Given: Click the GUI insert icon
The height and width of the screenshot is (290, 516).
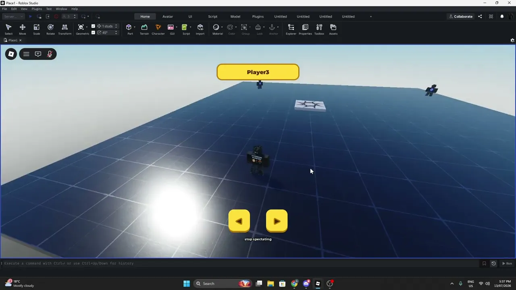Looking at the screenshot, I should (171, 27).
